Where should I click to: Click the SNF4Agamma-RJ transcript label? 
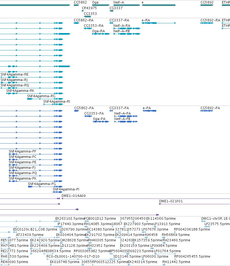[x=14, y=80]
